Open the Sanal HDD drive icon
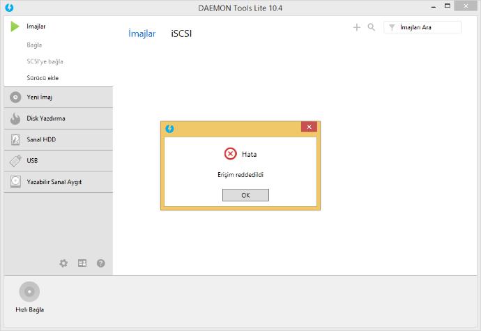 tap(15, 139)
